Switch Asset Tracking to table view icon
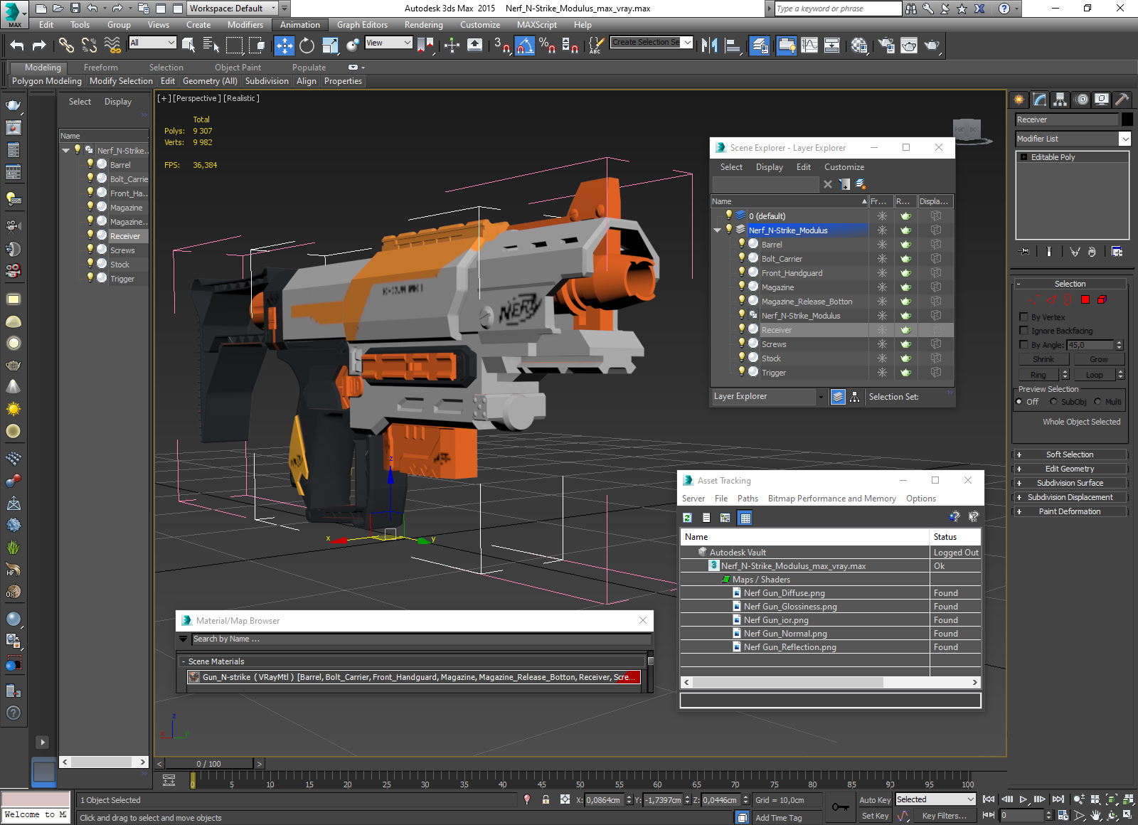1138x825 pixels. pyautogui.click(x=745, y=518)
